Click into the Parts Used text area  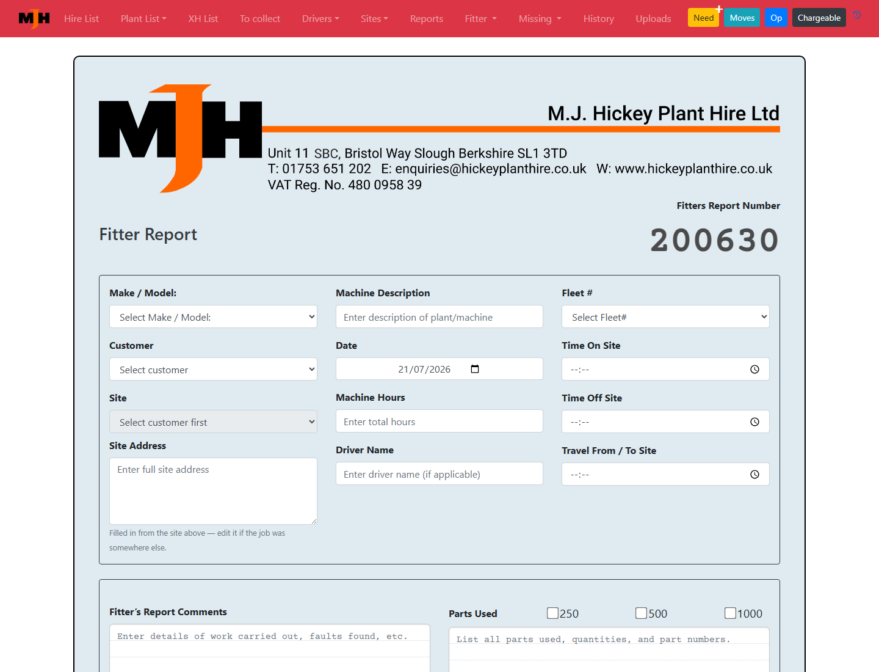(x=609, y=649)
